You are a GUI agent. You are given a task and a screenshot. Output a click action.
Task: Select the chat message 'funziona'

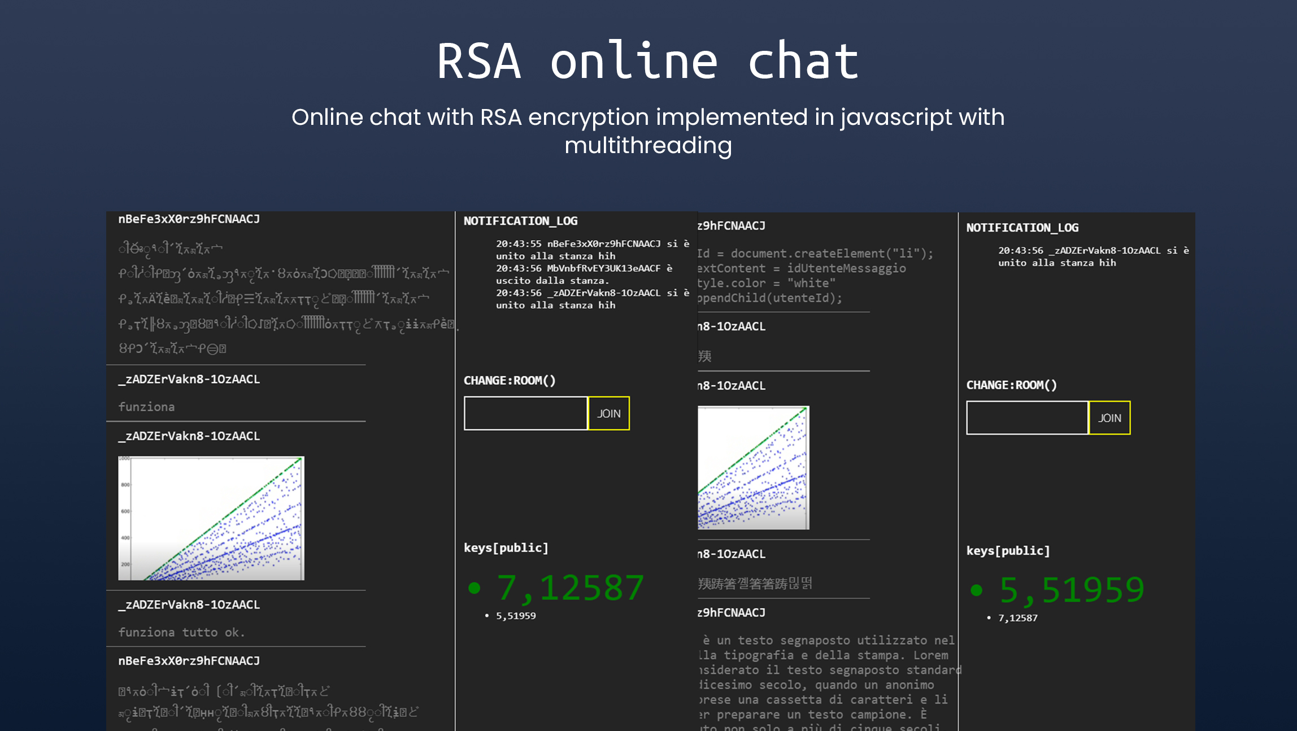tap(146, 407)
